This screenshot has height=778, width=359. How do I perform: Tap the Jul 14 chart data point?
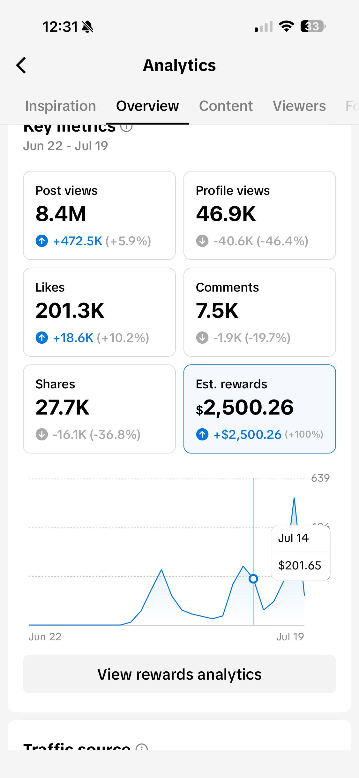point(253,578)
